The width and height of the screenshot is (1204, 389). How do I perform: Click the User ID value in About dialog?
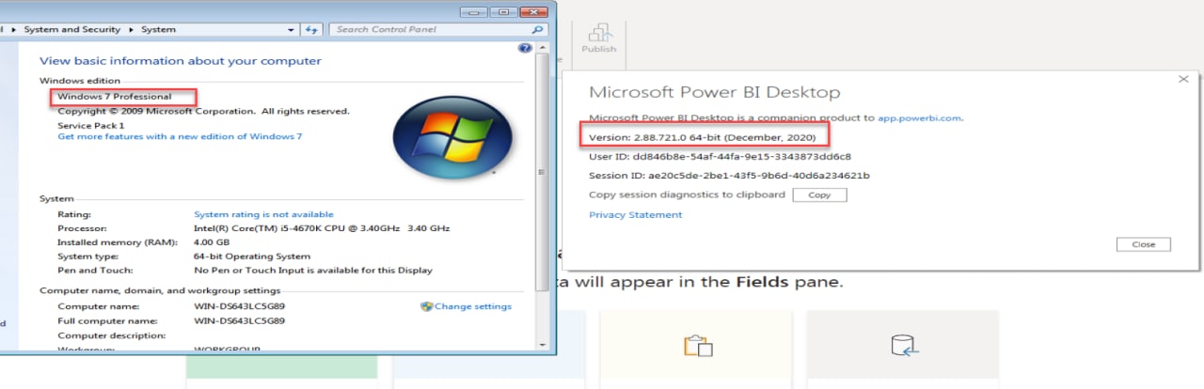point(742,156)
